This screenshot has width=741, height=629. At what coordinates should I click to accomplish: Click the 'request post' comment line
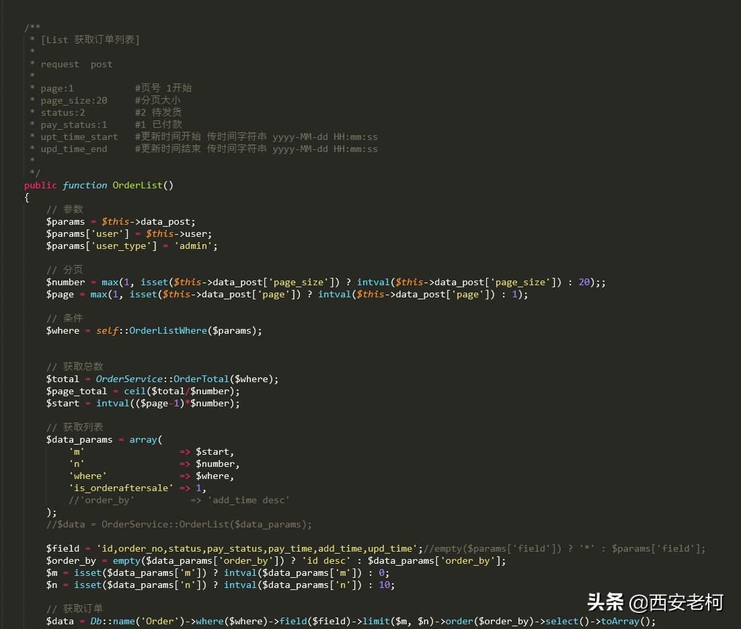pyautogui.click(x=76, y=64)
